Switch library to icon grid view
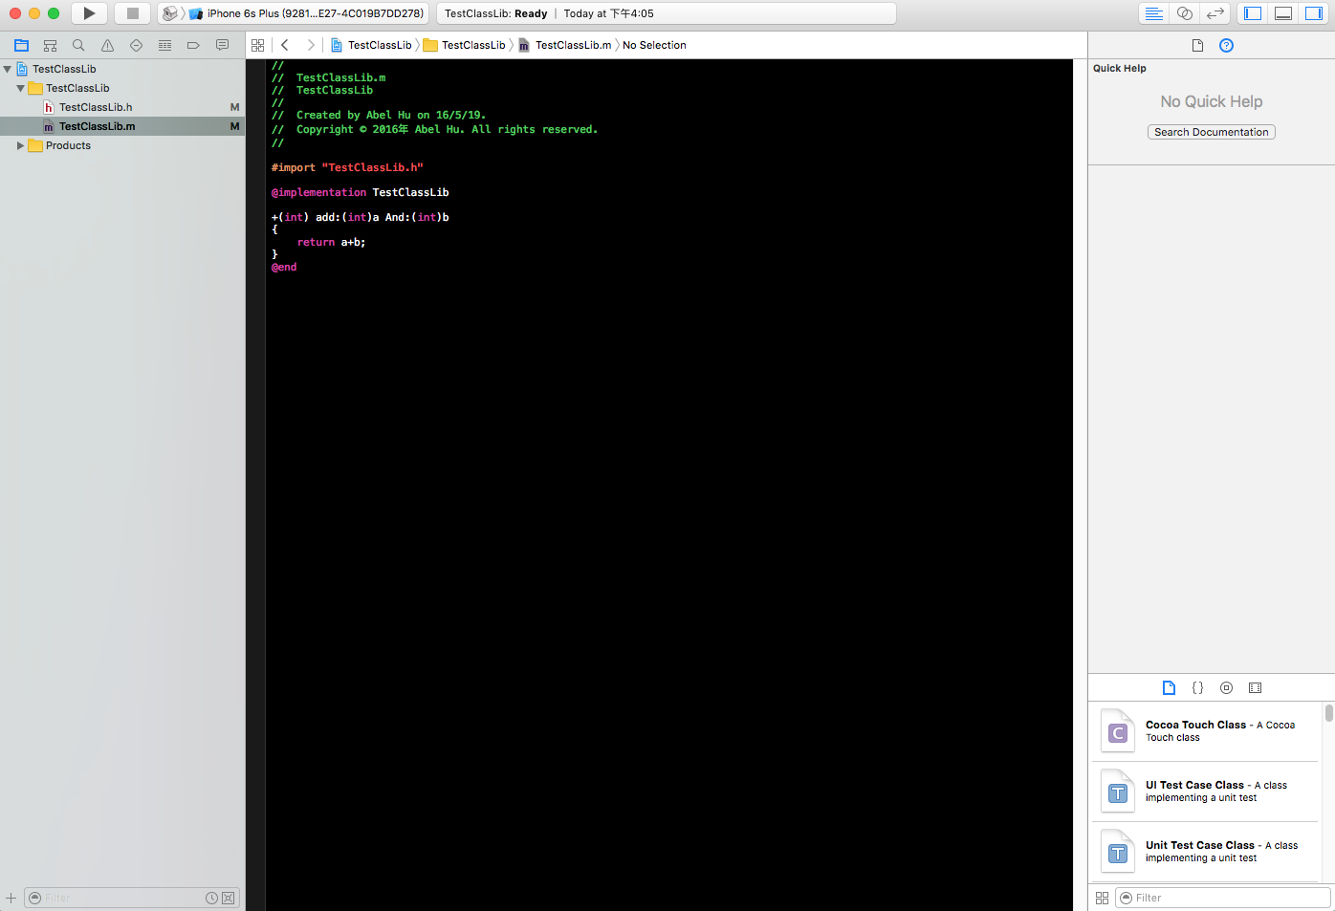 1102,898
